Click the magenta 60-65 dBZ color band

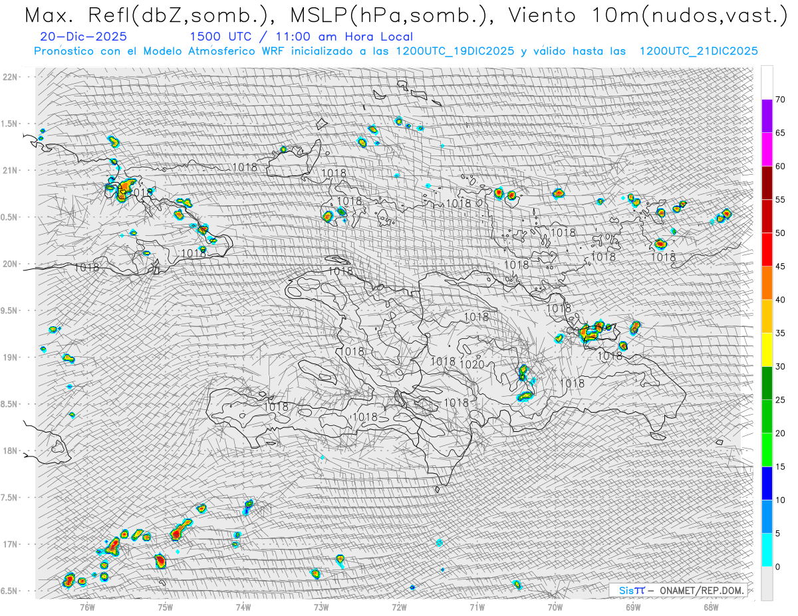[767, 150]
